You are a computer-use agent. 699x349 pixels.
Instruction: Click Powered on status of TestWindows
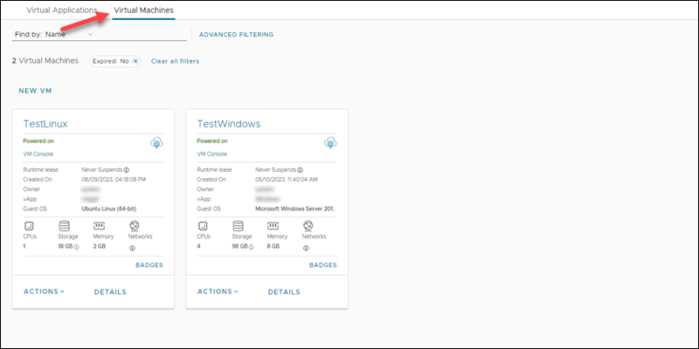click(212, 141)
